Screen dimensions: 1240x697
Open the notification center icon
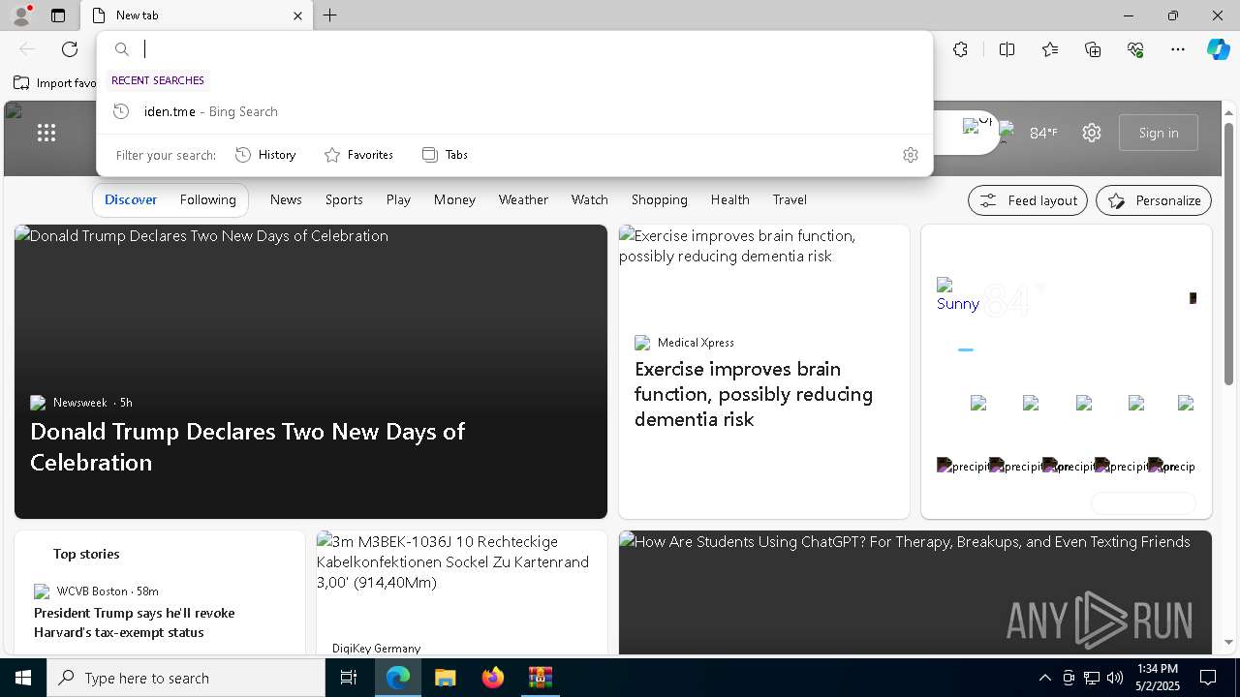point(1208,678)
